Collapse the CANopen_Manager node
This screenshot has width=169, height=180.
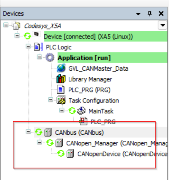click(40, 142)
